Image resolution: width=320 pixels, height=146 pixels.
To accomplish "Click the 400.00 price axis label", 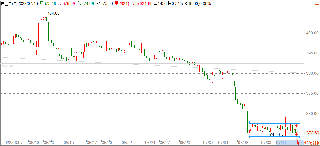I will [x=313, y=33].
